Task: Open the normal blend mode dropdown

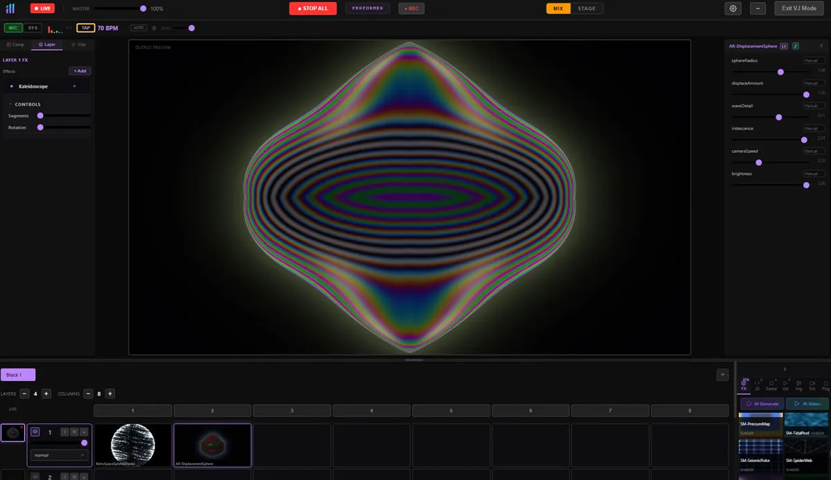Action: [59, 454]
